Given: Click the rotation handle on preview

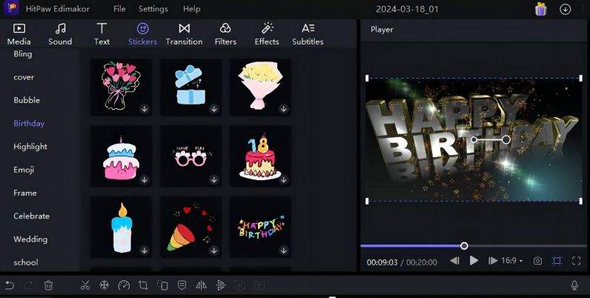Looking at the screenshot, I should point(506,139).
